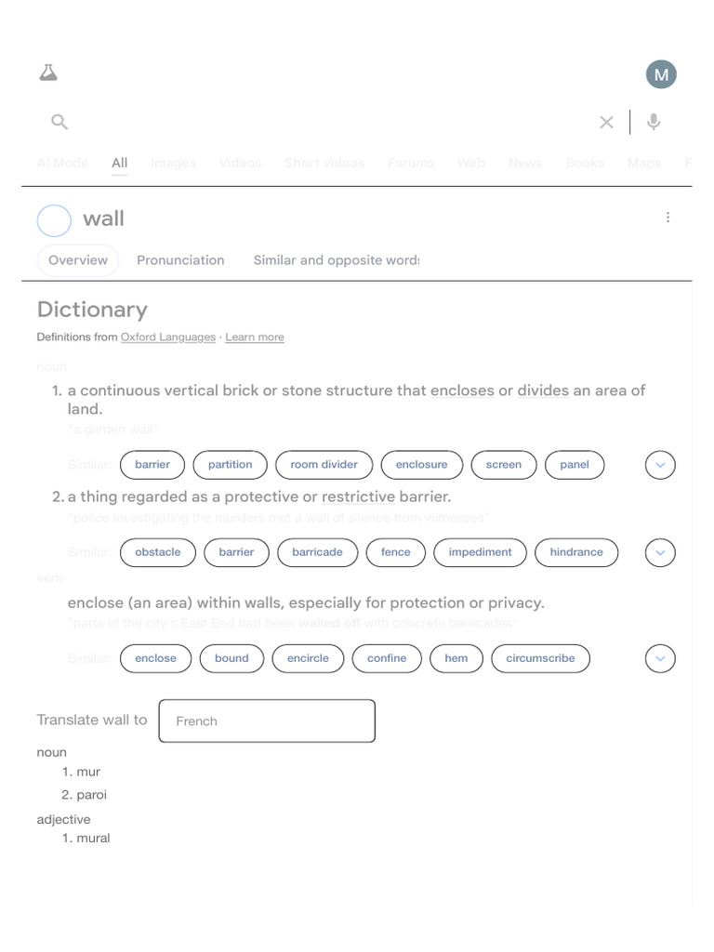
Task: Click the 'partition' synonym chip
Action: 230,465
